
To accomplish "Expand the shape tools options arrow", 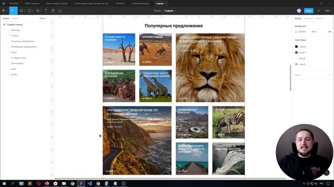I will 32,11.
